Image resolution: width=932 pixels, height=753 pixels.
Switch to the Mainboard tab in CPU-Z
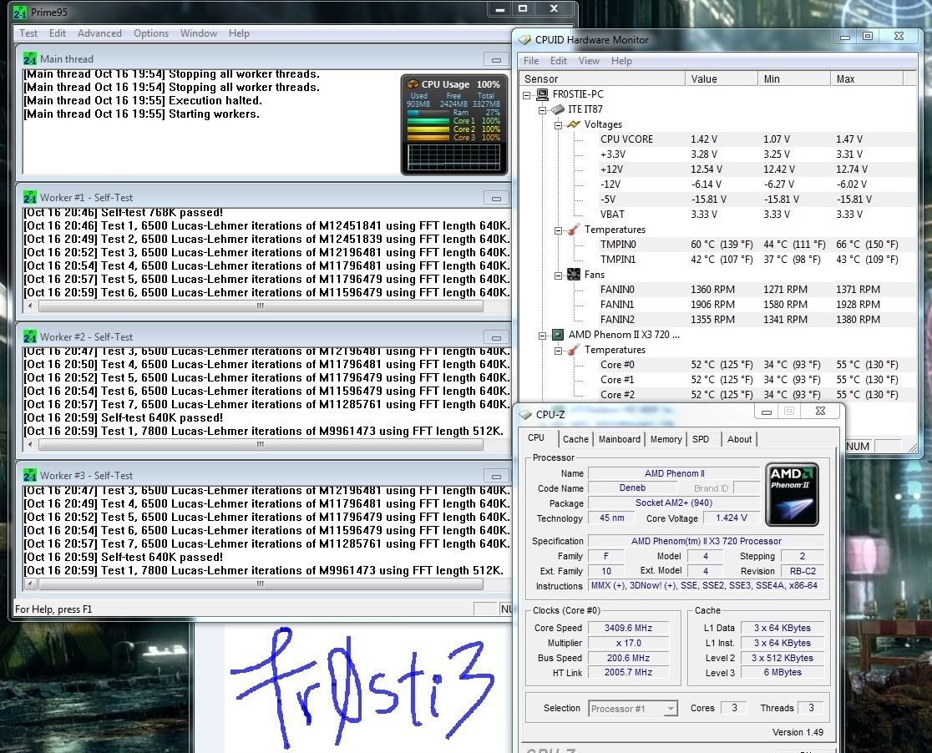(620, 439)
